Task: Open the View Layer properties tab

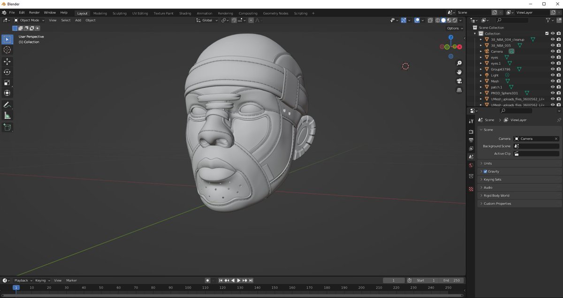Action: 471,148
